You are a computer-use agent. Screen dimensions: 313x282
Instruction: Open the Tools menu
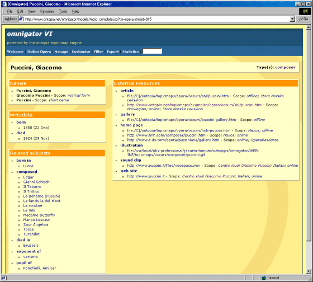pyautogui.click(x=63, y=11)
